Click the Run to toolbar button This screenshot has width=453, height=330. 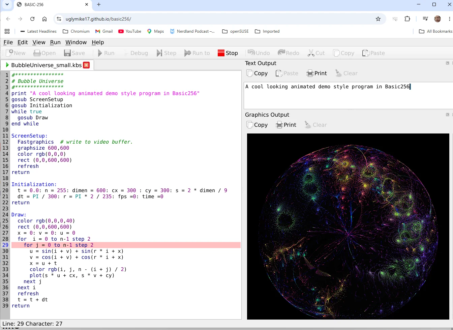pyautogui.click(x=197, y=53)
